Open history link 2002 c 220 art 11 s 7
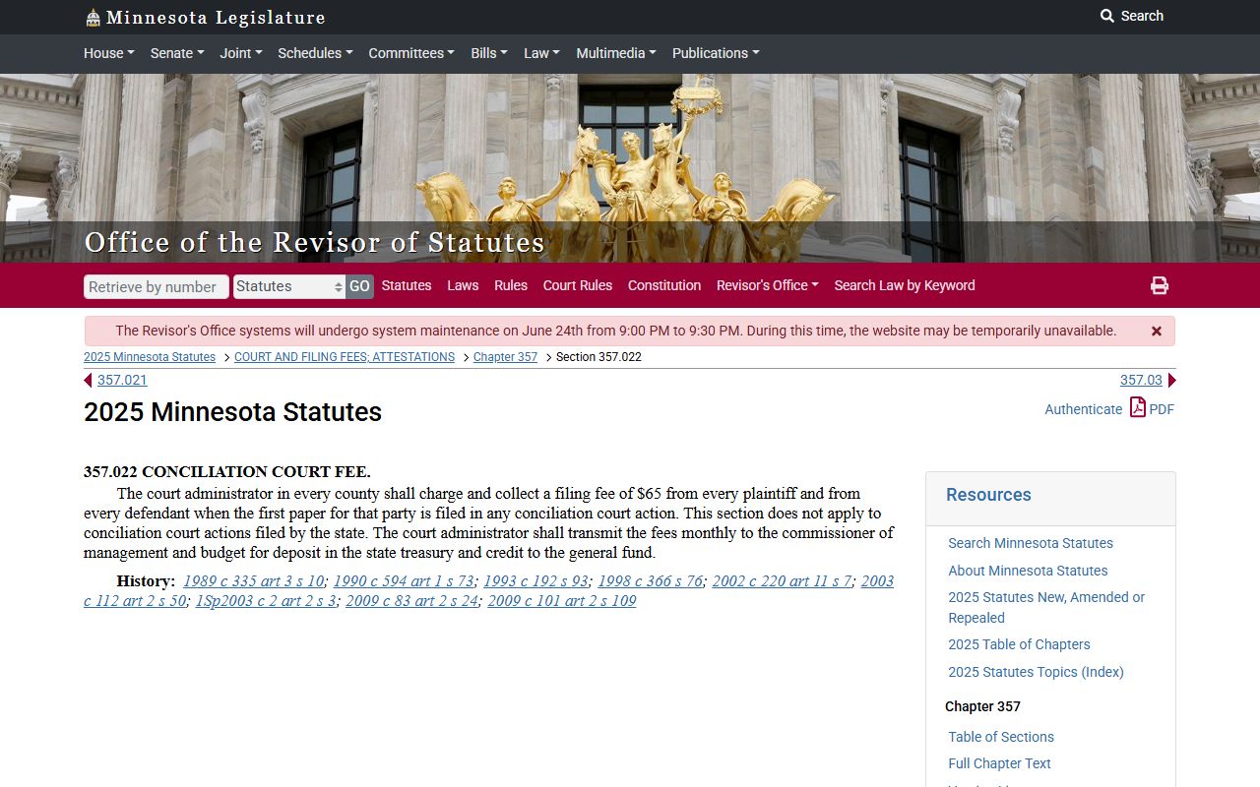 pyautogui.click(x=782, y=581)
